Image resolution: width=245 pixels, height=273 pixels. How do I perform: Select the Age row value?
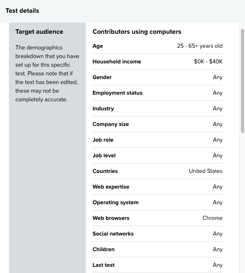tap(199, 46)
